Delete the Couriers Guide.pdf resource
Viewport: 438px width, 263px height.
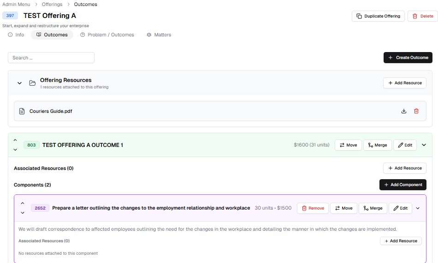(416, 111)
